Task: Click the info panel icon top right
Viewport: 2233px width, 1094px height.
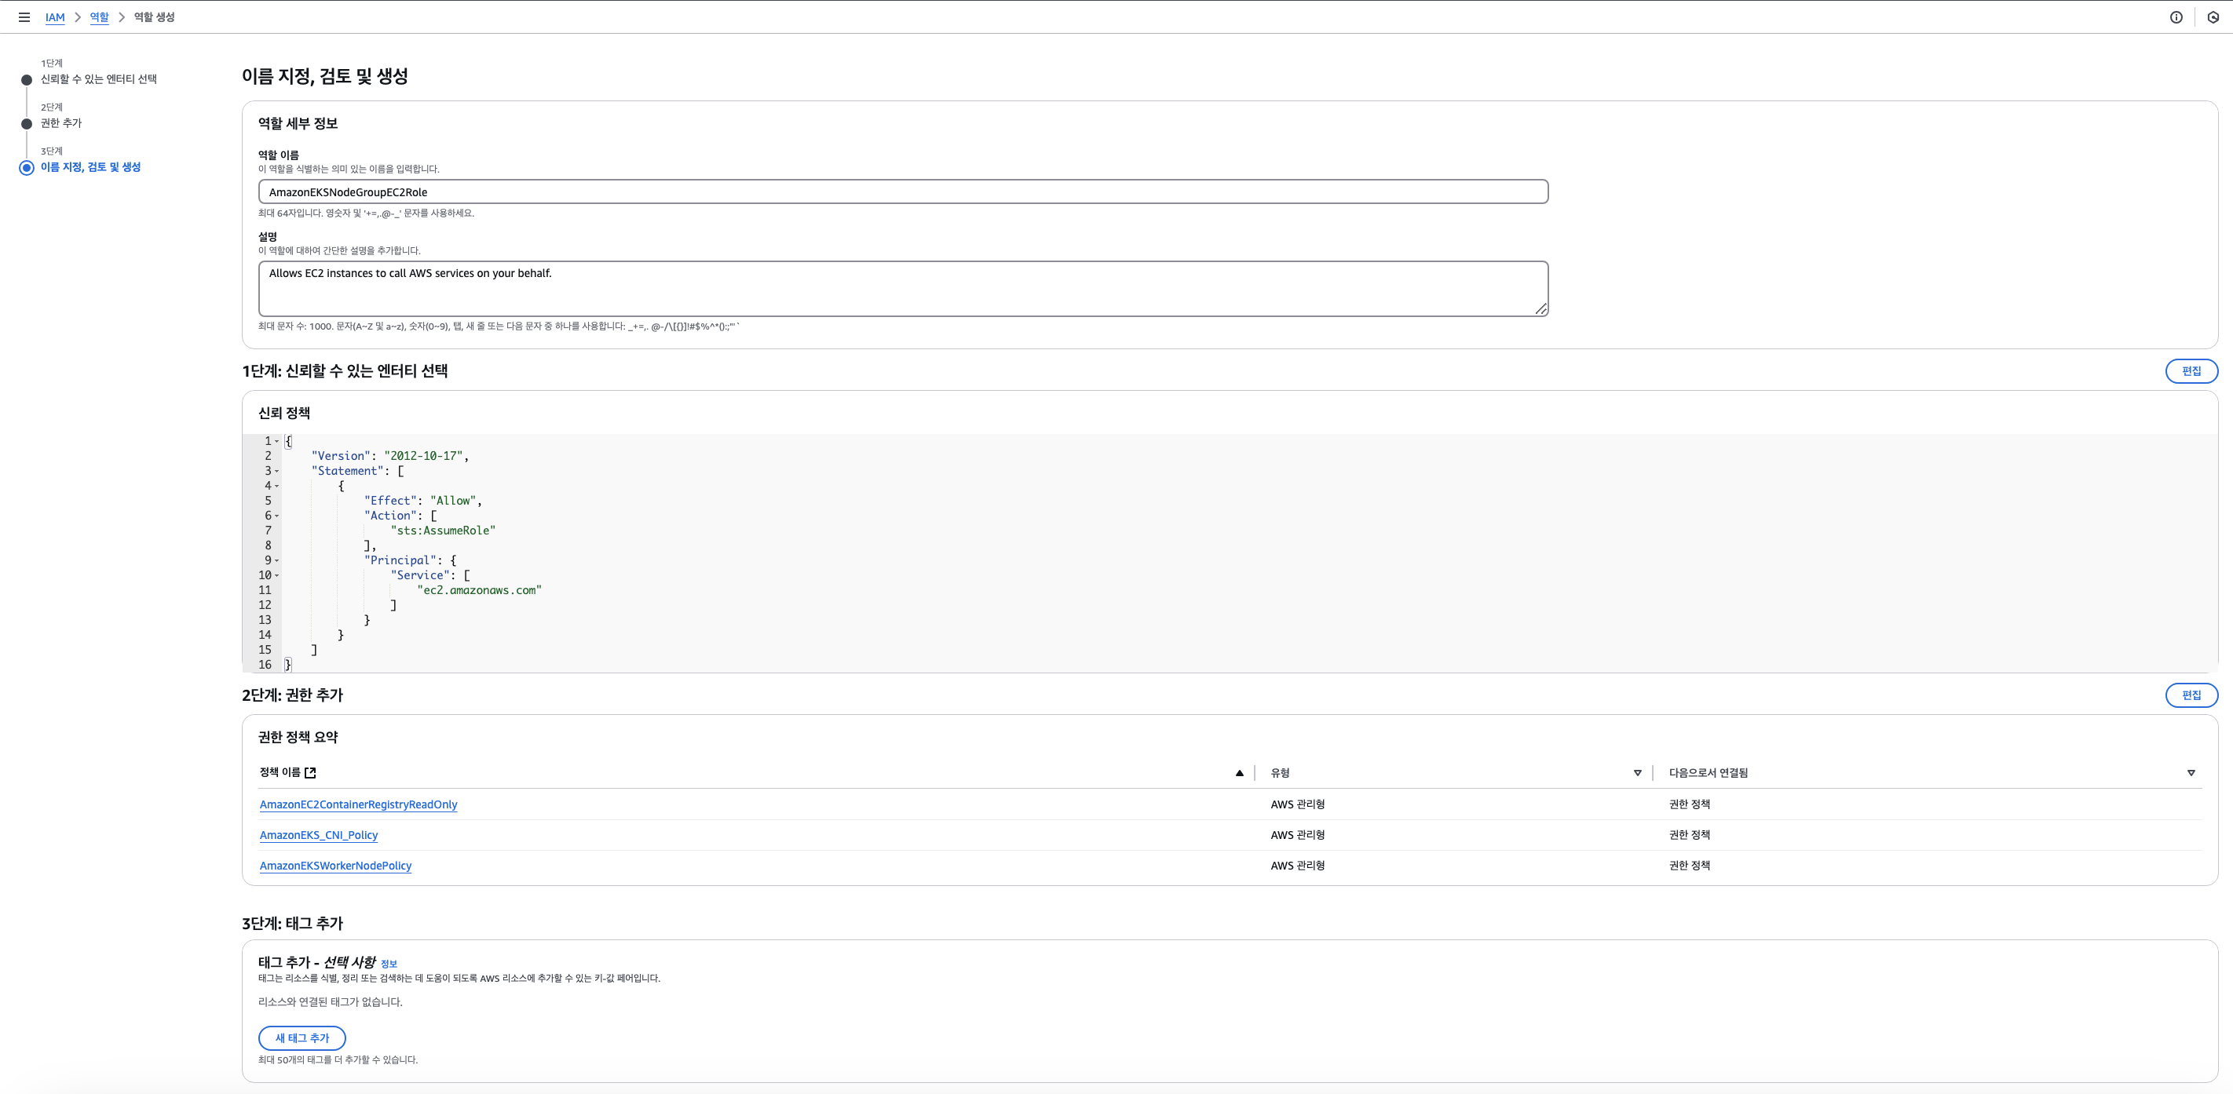Action: 2176,17
